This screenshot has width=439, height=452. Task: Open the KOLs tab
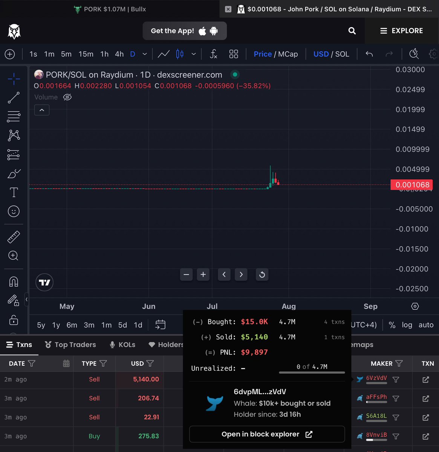pyautogui.click(x=122, y=345)
